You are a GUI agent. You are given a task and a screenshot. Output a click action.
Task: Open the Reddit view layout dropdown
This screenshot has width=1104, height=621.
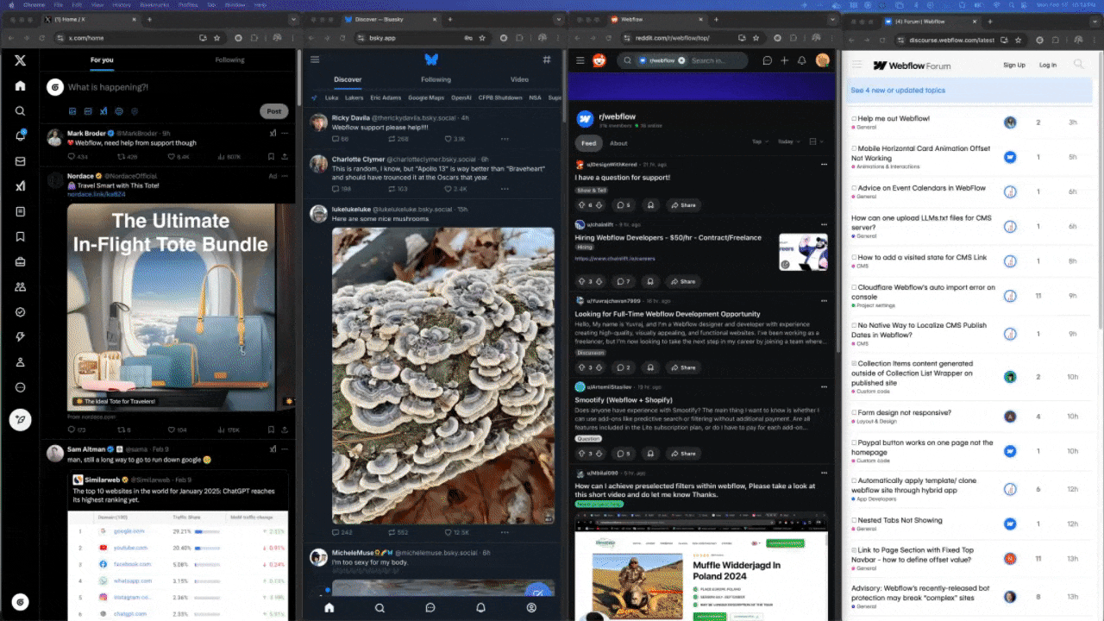pyautogui.click(x=816, y=141)
